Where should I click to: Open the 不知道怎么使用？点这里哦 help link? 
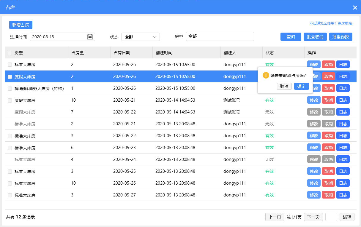[x=331, y=23]
